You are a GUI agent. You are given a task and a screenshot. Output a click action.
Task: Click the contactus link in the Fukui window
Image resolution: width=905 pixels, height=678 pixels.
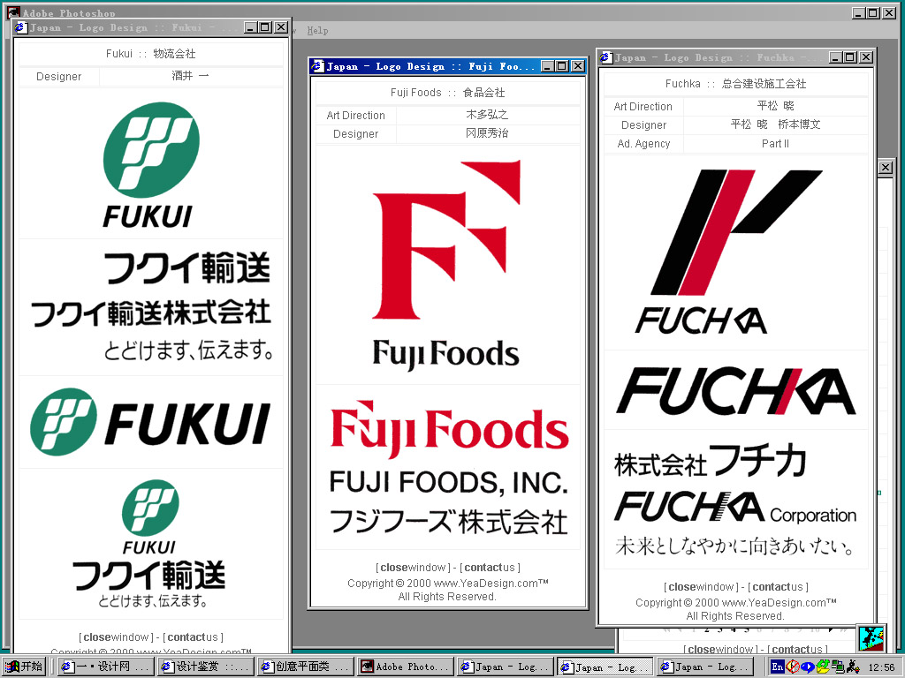coord(193,637)
